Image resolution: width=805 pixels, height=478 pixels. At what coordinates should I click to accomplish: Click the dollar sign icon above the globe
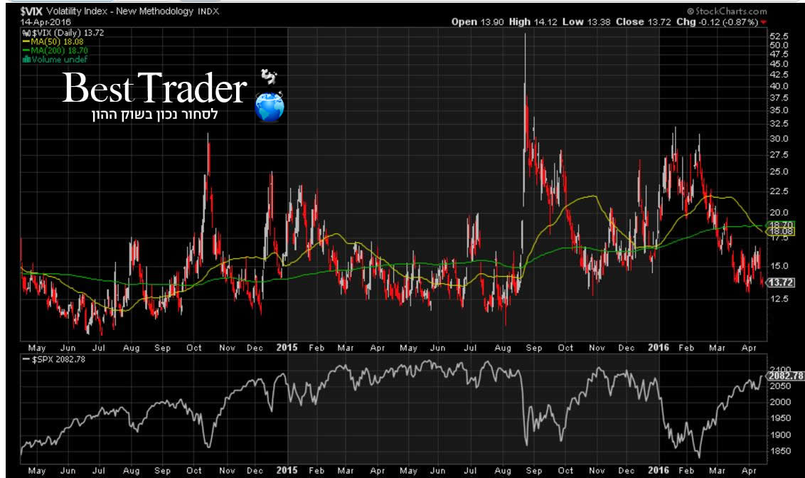pyautogui.click(x=268, y=77)
